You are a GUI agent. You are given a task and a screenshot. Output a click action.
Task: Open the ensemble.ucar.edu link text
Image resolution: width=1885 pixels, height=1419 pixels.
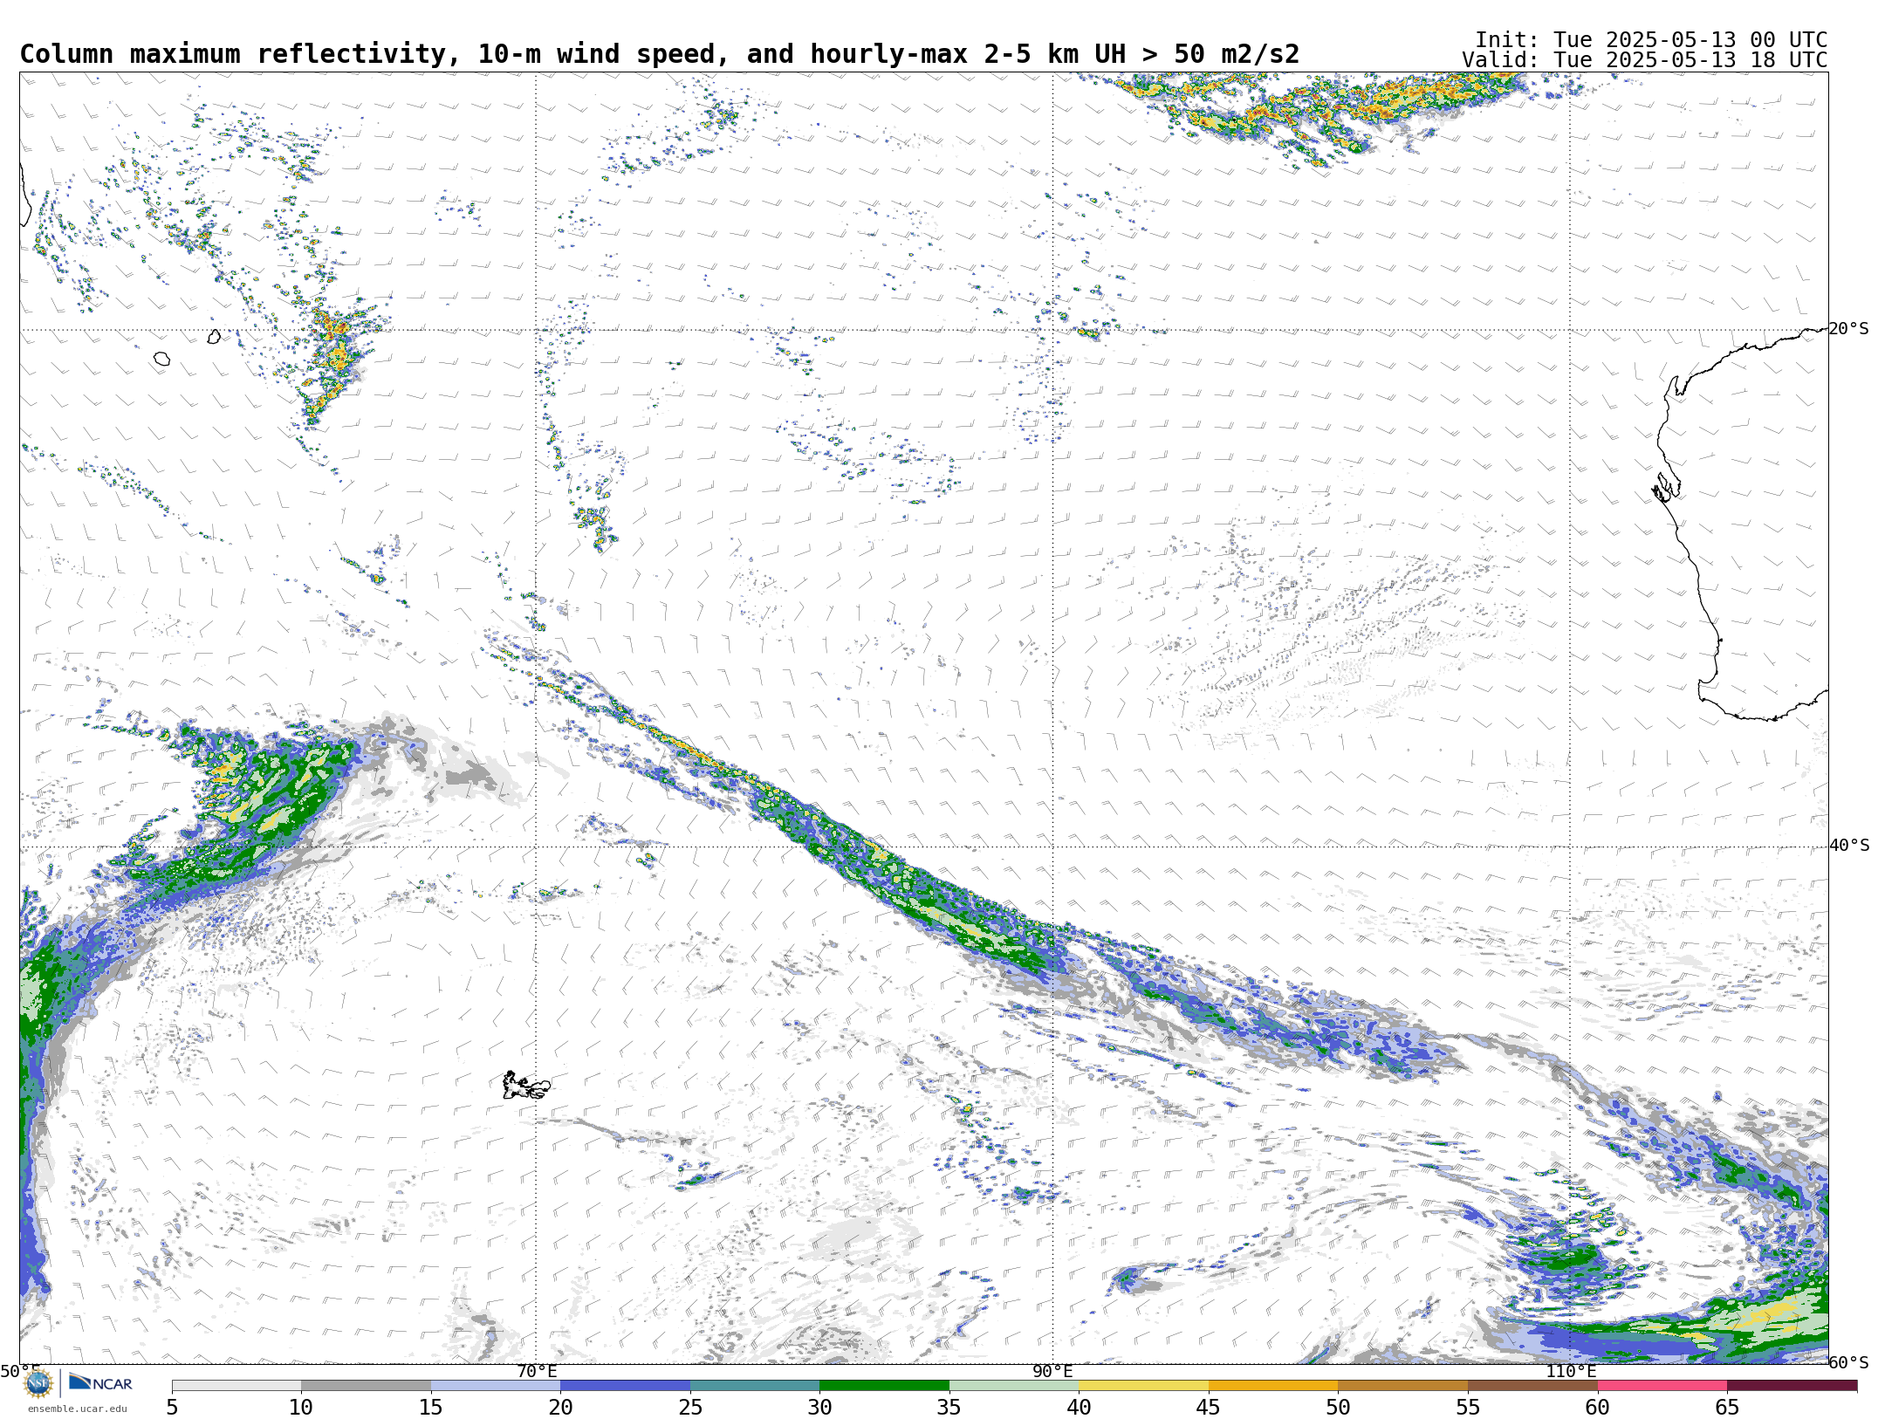[77, 1409]
